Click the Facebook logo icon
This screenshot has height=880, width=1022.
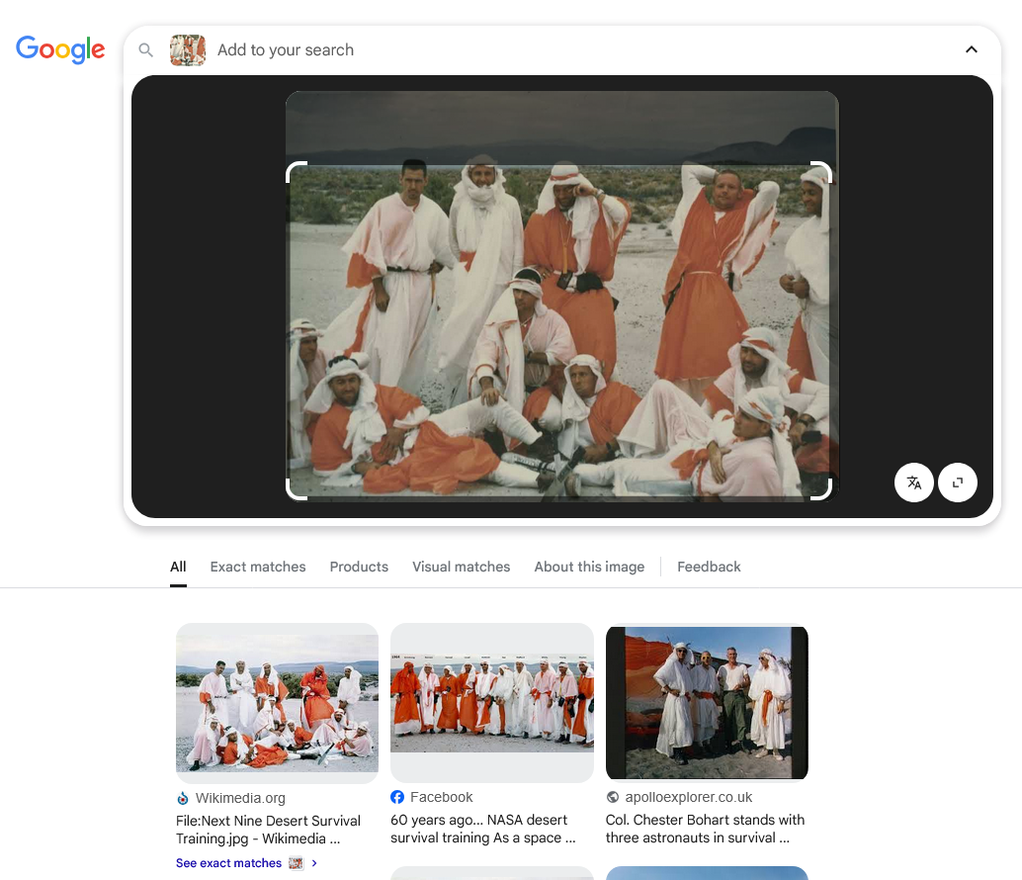(397, 797)
